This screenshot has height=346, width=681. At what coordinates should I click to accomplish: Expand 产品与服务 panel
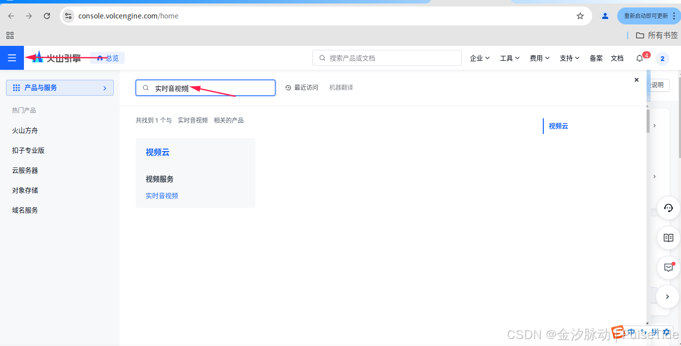(60, 88)
